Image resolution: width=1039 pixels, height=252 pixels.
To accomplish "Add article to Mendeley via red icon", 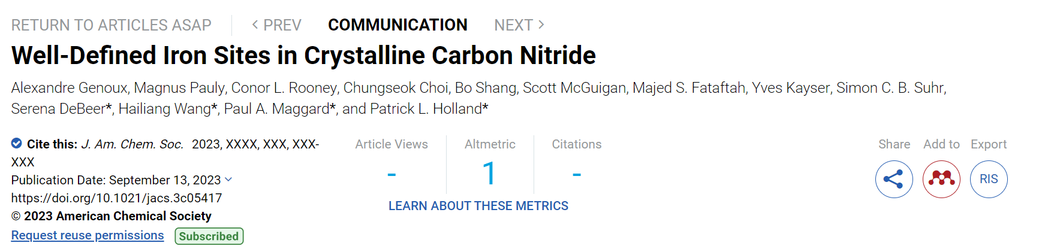I will pyautogui.click(x=941, y=179).
